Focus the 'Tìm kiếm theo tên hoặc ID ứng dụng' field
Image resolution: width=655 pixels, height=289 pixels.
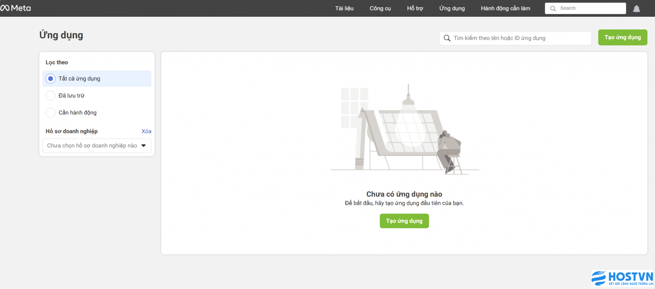[x=515, y=38]
